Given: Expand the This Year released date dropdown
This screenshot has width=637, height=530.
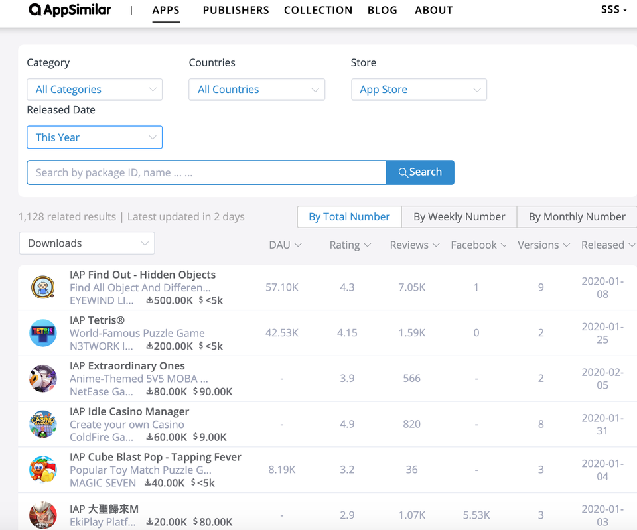Looking at the screenshot, I should (x=95, y=137).
